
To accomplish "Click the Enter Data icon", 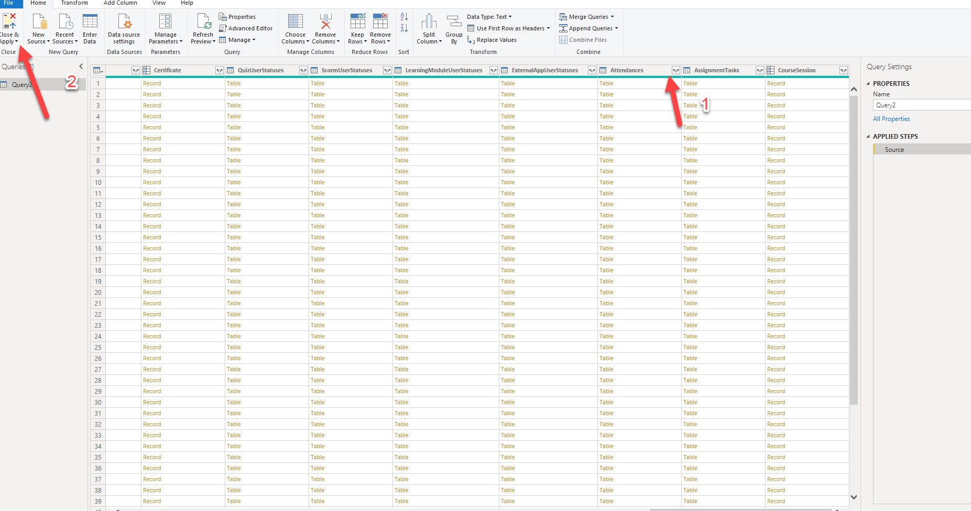I will [x=90, y=21].
